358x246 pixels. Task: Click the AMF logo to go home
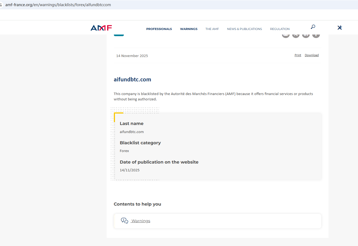coord(101,28)
